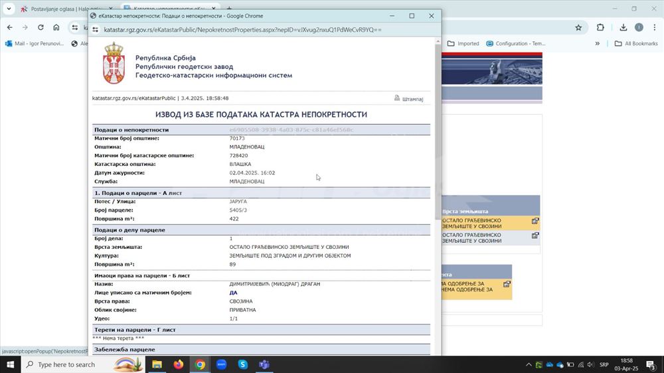
Task: Open Chrome three-dot menu
Action: (x=655, y=27)
